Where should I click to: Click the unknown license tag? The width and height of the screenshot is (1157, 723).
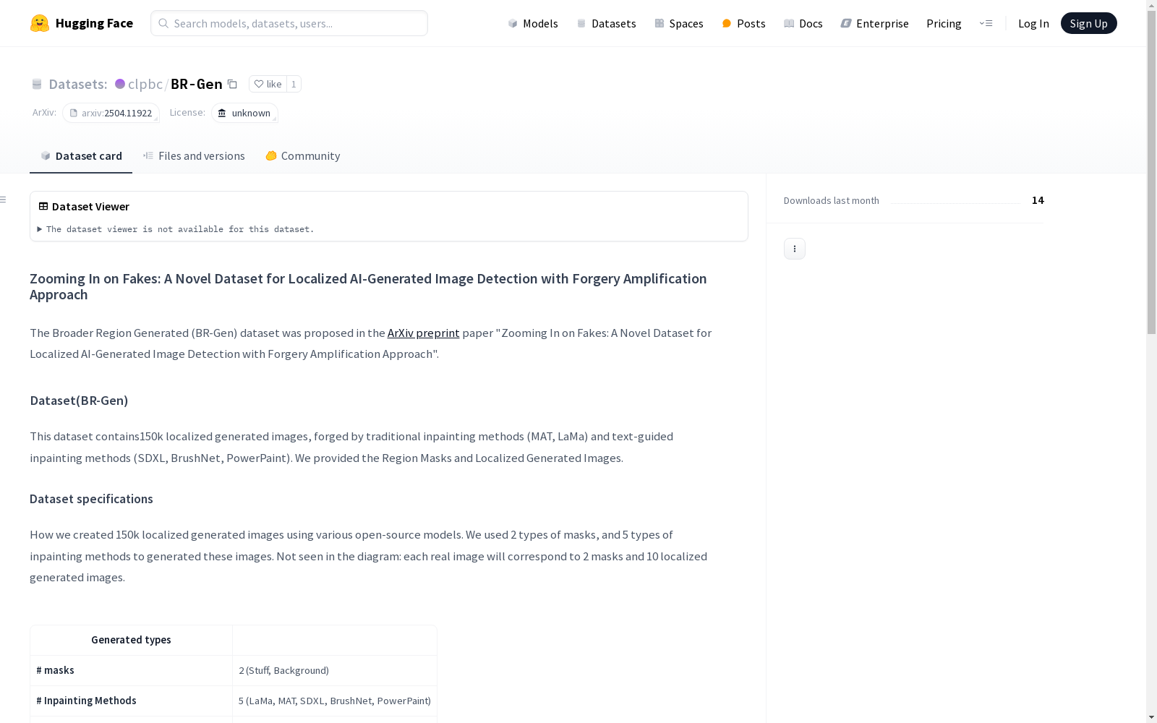pos(244,113)
